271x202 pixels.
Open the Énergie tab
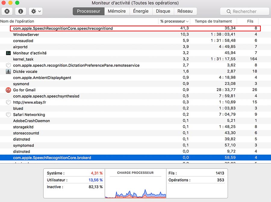(x=141, y=11)
